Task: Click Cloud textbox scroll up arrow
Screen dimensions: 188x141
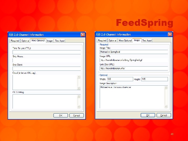Action: tap(79, 77)
